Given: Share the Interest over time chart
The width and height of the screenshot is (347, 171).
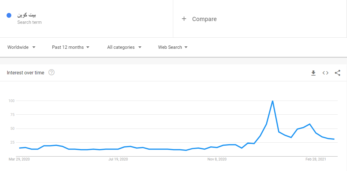Looking at the screenshot, I should (337, 73).
